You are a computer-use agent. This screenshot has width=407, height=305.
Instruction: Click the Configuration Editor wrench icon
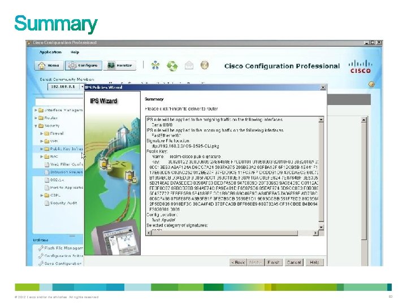coord(41,256)
